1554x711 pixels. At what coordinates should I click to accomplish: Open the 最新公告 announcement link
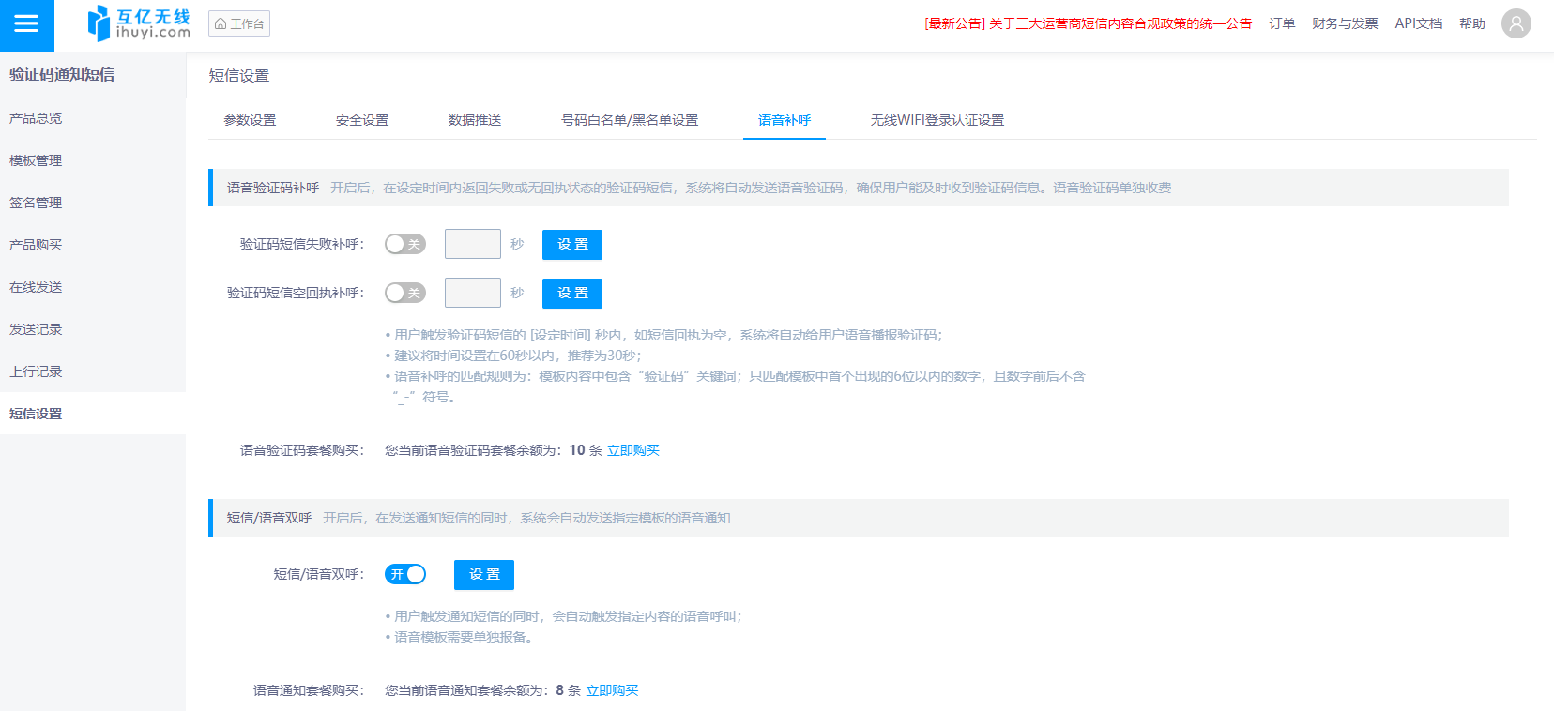(x=1088, y=23)
